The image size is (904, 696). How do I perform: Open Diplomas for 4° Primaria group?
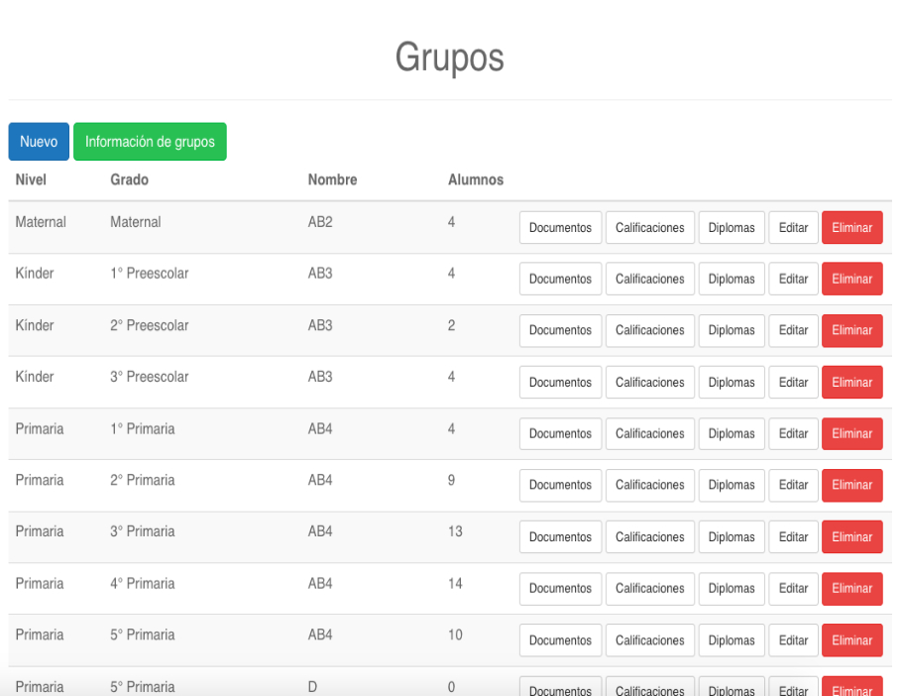pyautogui.click(x=732, y=589)
